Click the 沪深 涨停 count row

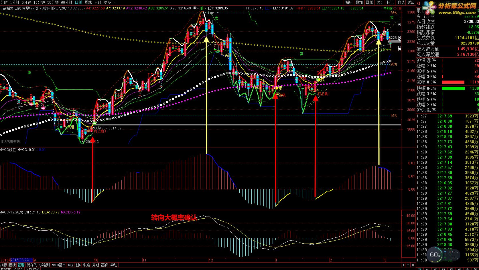coord(448,60)
